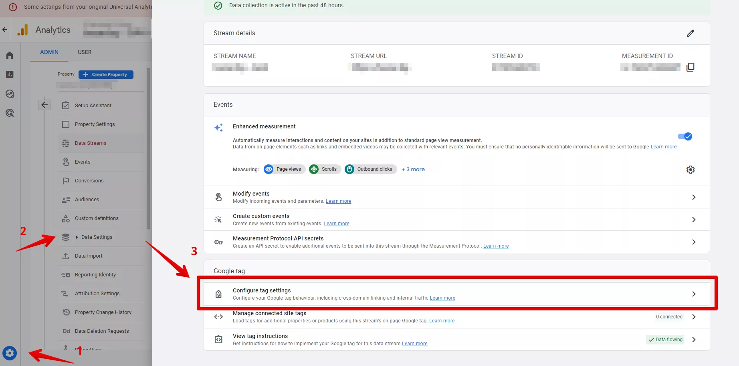Image resolution: width=739 pixels, height=366 pixels.
Task: Click the Home icon in left rail
Action: click(10, 55)
